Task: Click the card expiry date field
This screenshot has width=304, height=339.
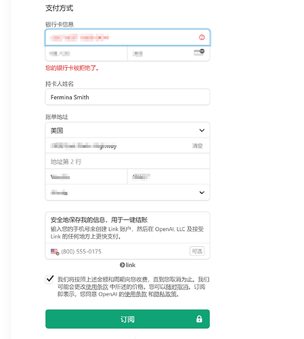Action: (86, 54)
